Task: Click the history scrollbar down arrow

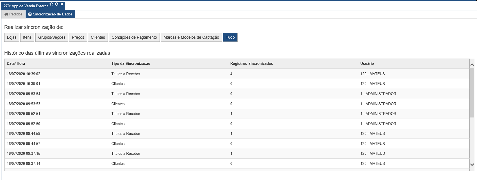Action: (x=472, y=165)
